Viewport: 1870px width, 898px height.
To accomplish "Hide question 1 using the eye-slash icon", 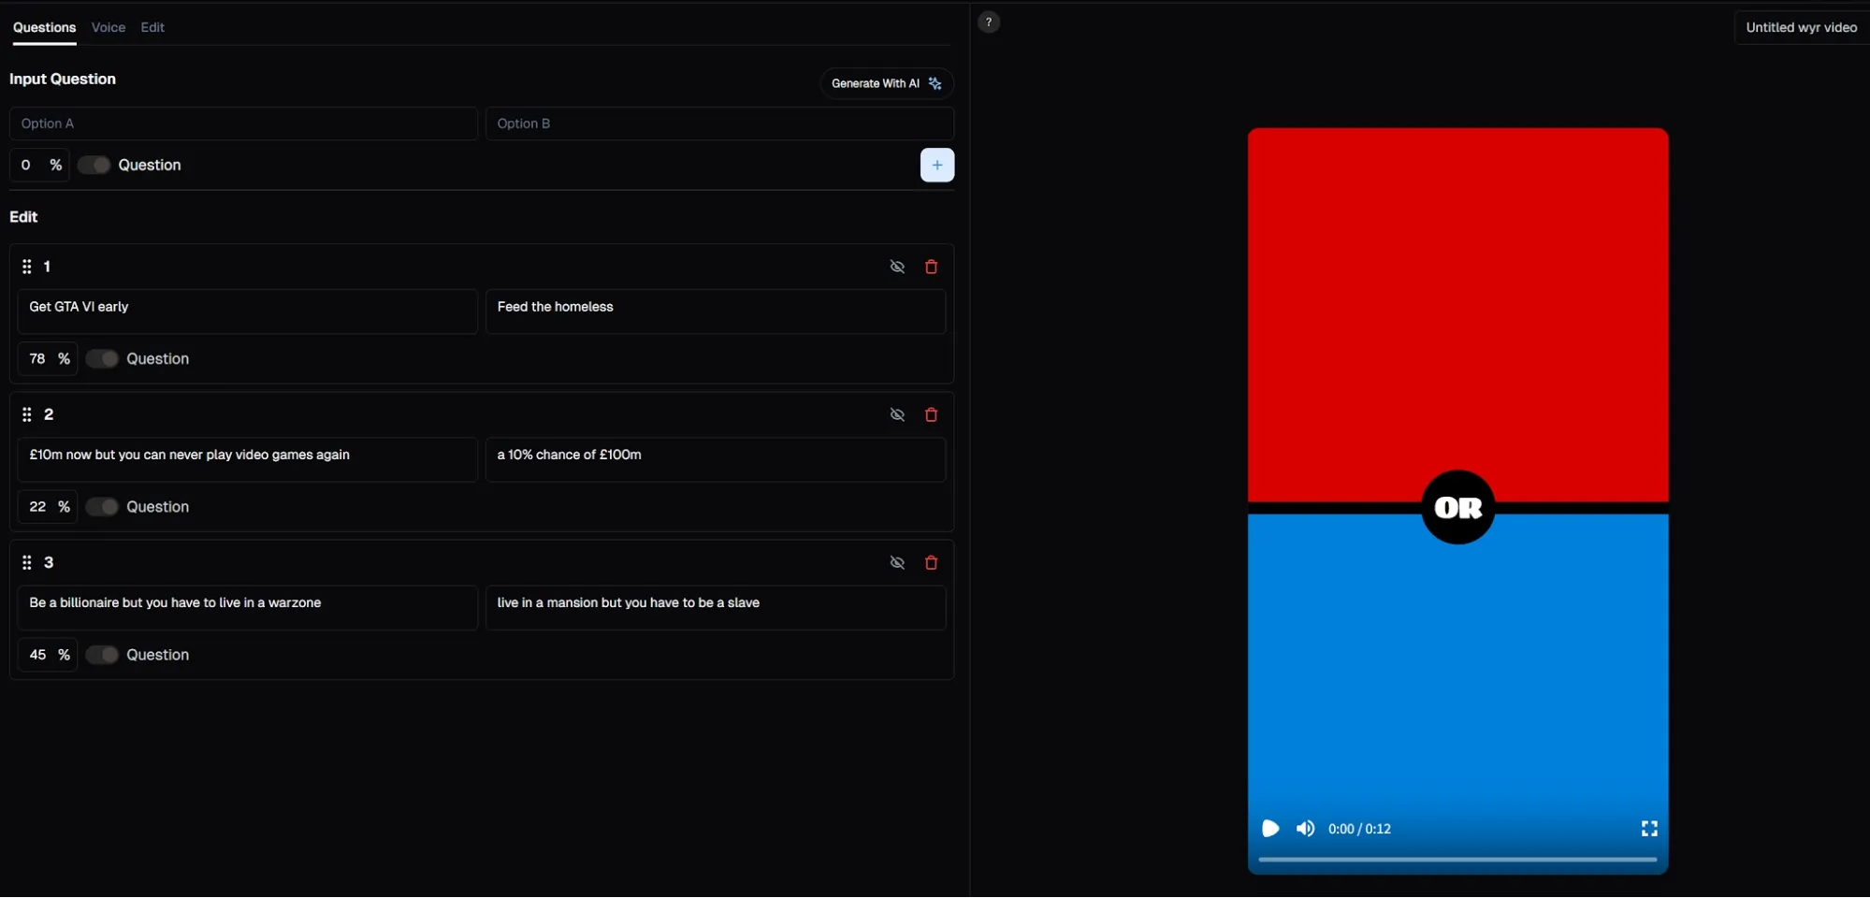I will [x=897, y=267].
